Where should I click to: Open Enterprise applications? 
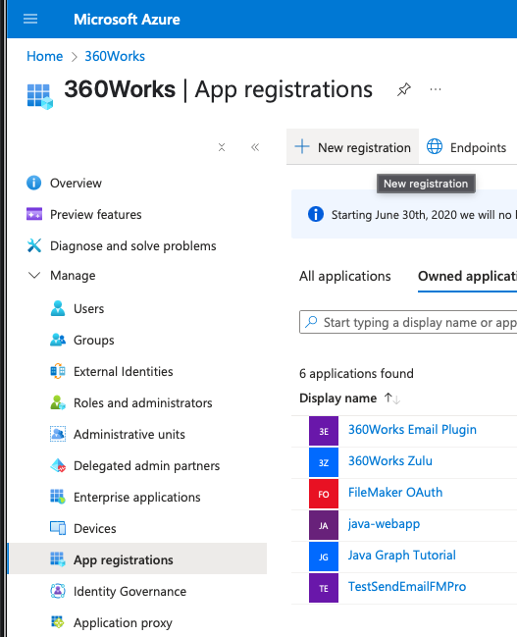[x=137, y=497]
